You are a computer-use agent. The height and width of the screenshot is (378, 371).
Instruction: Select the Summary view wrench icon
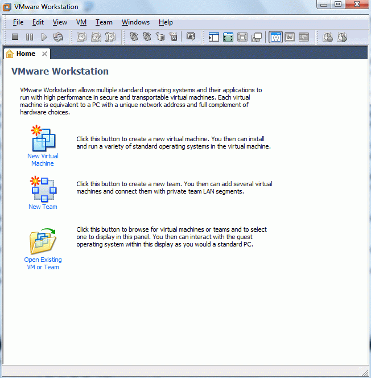tap(275, 37)
